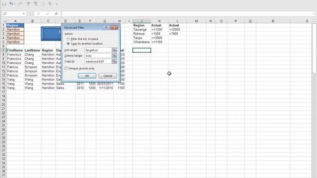Click the Copy to input field
Screen dimensions: 317x178
tap(98, 61)
